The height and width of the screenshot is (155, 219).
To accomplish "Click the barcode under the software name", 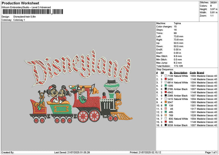I will pyautogui.click(x=33, y=12).
